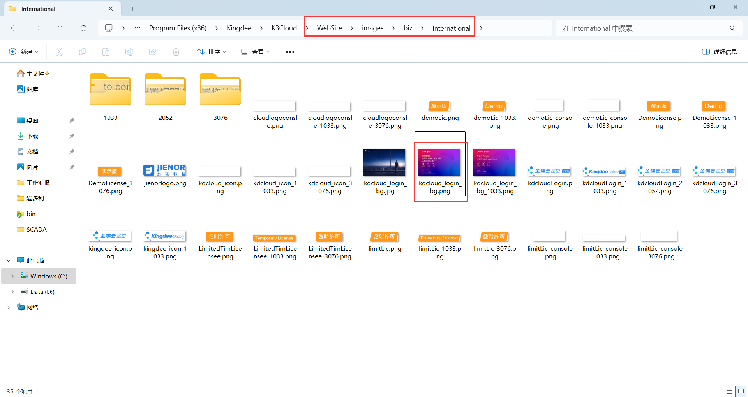Image resolution: width=748 pixels, height=397 pixels.
Task: Close the International tab
Action: 111,9
